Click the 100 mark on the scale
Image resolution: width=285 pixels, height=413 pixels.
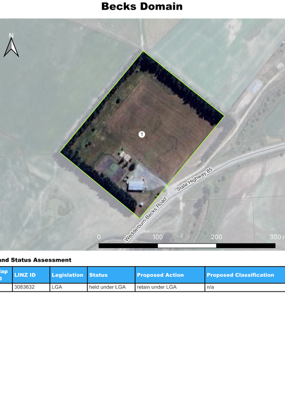point(157,237)
